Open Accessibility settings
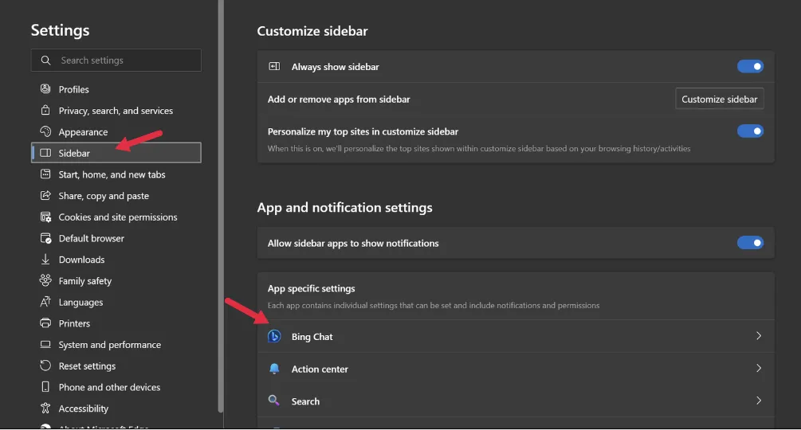The image size is (801, 430). (x=116, y=408)
